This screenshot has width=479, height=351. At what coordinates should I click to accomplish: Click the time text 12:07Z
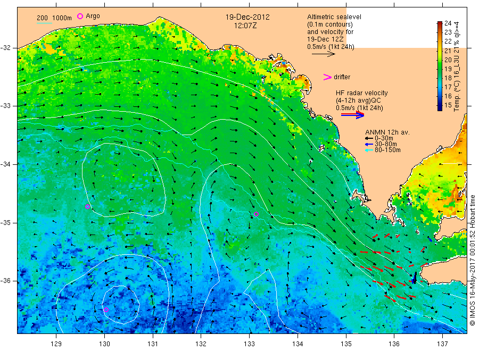(245, 26)
